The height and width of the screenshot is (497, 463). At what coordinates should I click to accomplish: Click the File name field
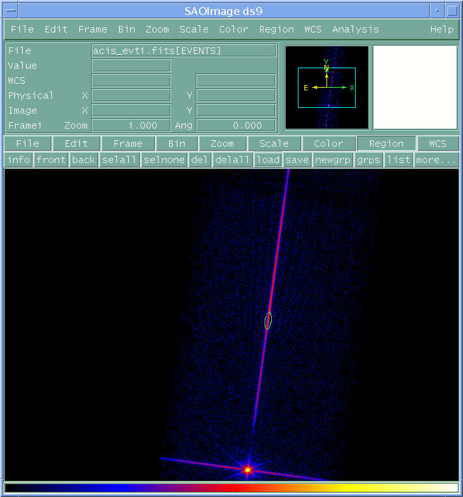click(184, 51)
